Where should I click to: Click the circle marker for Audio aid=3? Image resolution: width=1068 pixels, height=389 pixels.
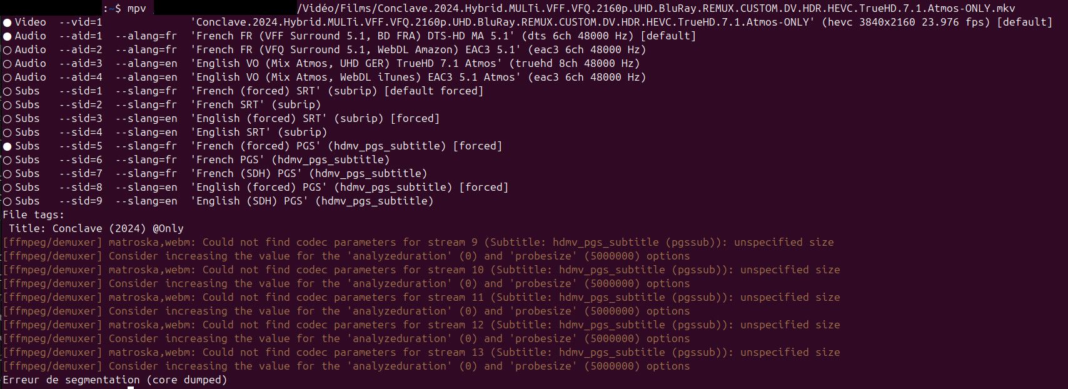coord(8,64)
